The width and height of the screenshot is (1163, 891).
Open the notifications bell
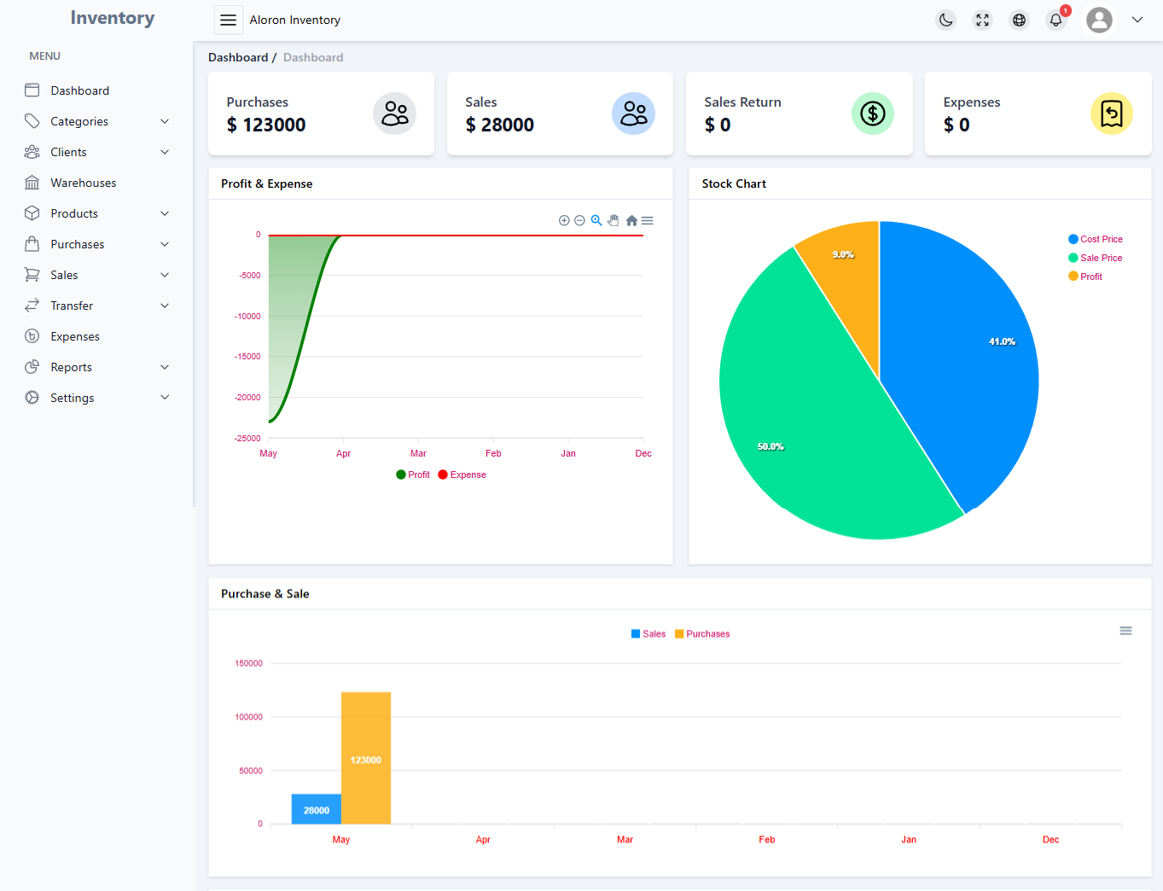click(1055, 20)
